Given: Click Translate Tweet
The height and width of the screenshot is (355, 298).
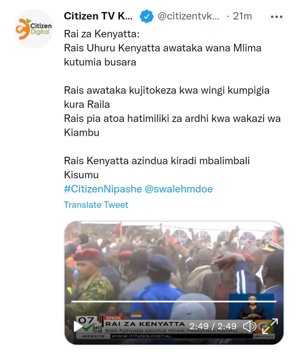Looking at the screenshot, I should 96,205.
